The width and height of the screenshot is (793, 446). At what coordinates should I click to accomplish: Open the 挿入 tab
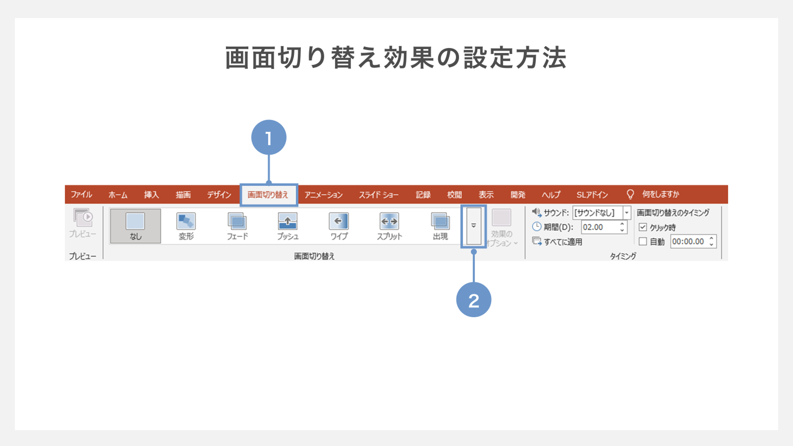(151, 194)
